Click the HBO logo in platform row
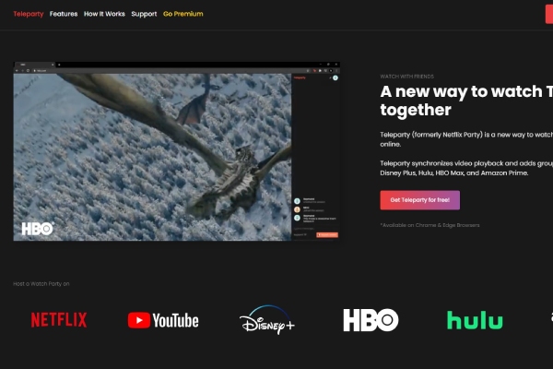 click(x=371, y=320)
